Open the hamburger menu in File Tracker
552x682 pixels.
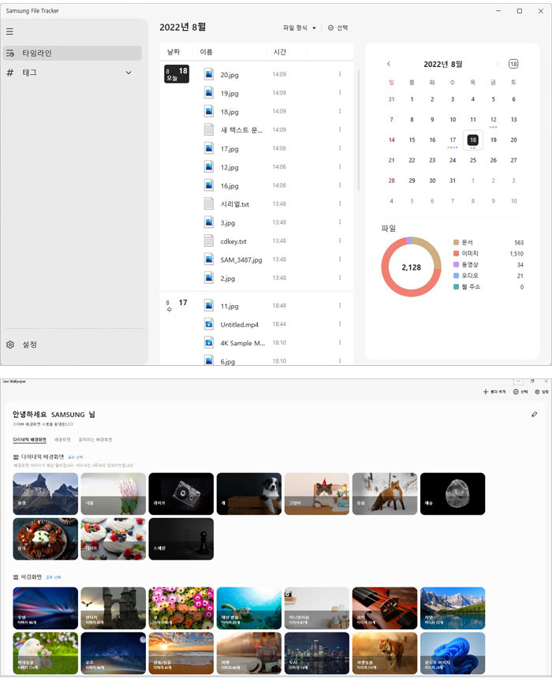(9, 32)
